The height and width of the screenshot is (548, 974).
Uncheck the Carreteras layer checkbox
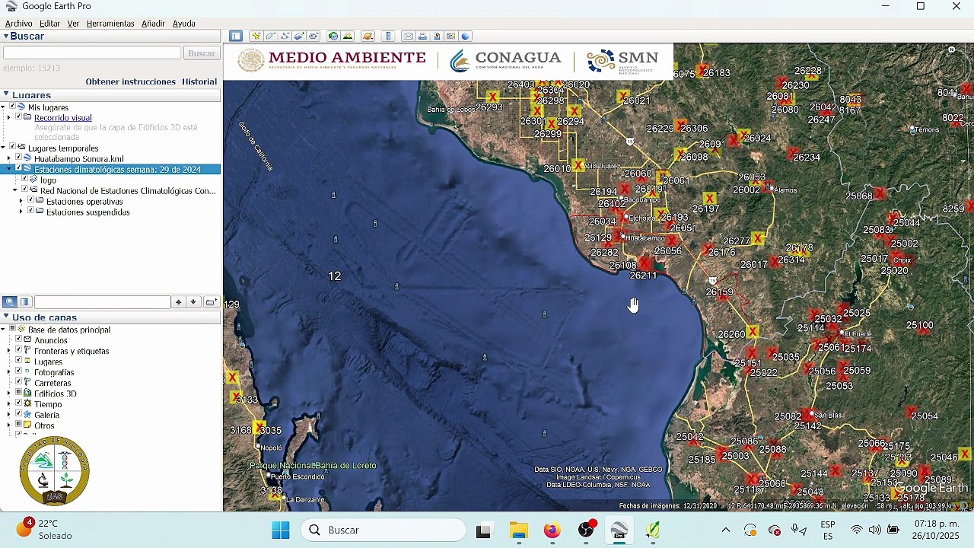pos(19,383)
